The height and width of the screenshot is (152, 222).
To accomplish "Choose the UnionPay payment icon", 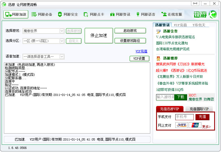I will (195, 125).
